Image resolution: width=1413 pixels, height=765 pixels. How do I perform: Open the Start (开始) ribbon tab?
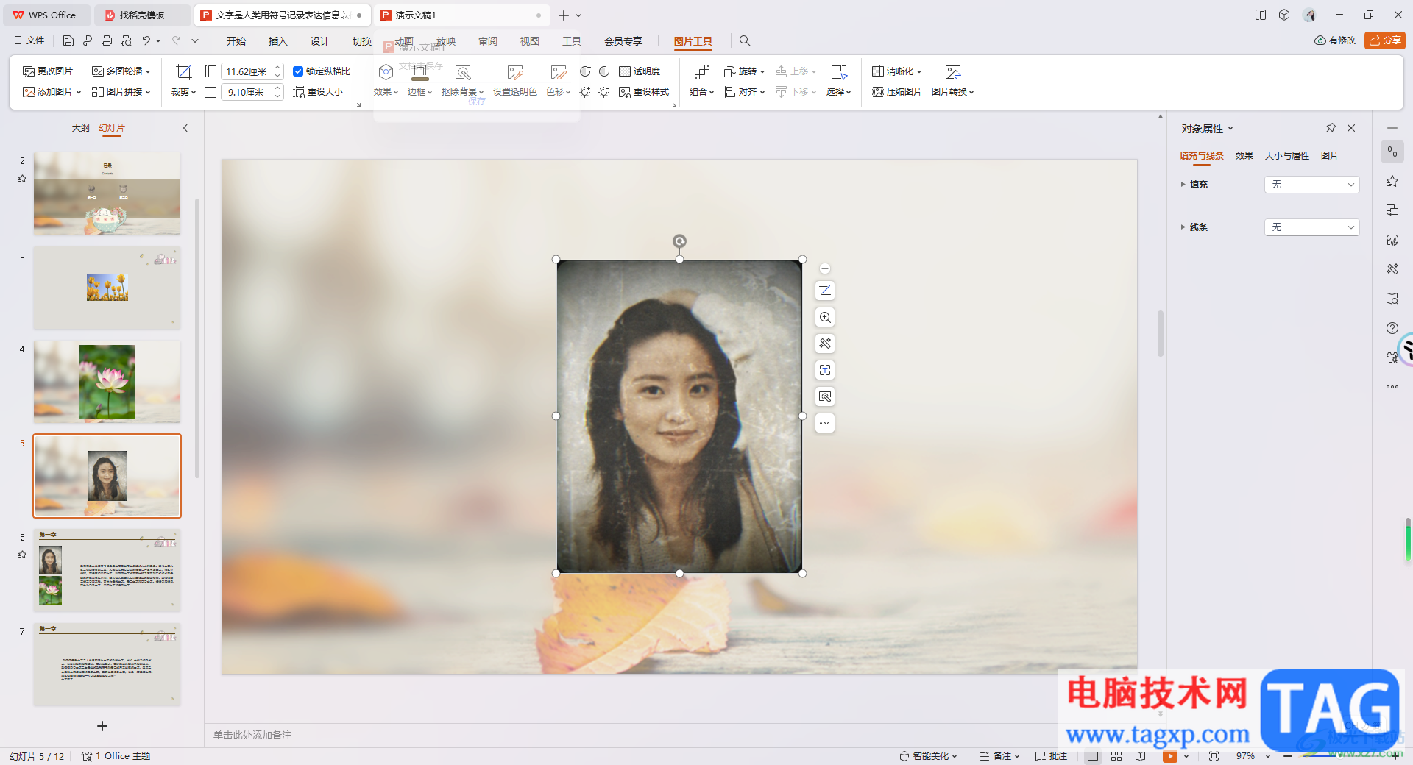coord(235,41)
